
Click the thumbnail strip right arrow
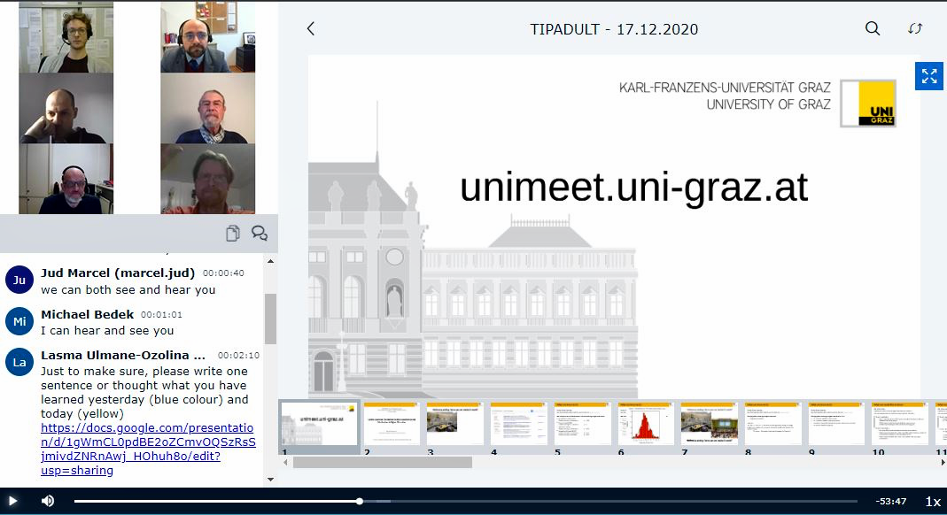(x=943, y=463)
